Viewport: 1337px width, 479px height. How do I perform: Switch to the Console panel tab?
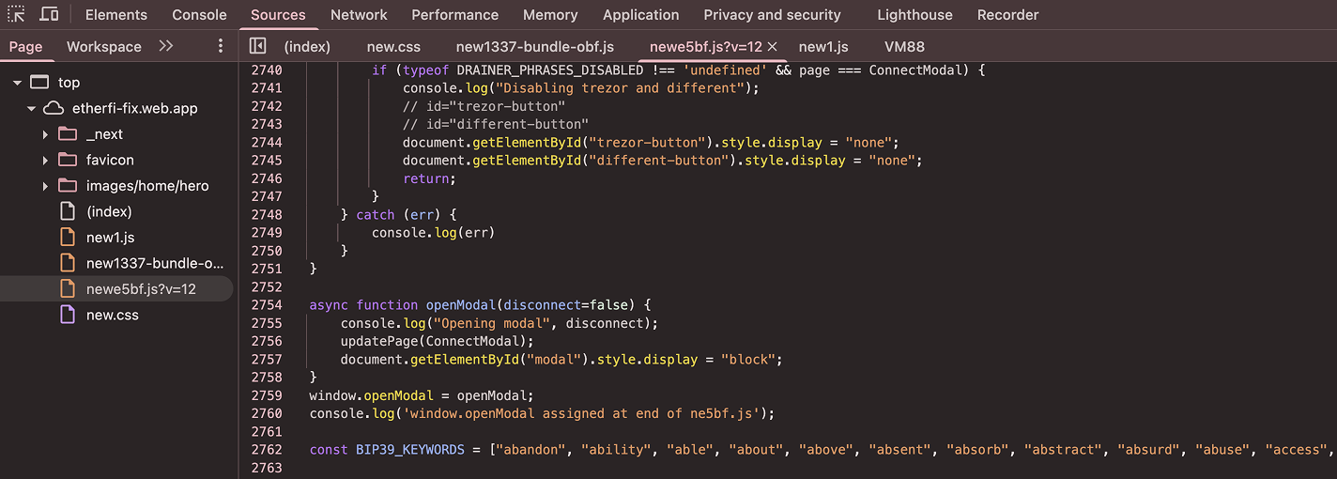199,15
